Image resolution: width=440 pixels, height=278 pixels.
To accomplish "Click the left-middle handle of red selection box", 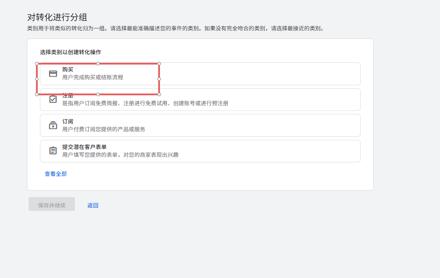I will click(37, 79).
